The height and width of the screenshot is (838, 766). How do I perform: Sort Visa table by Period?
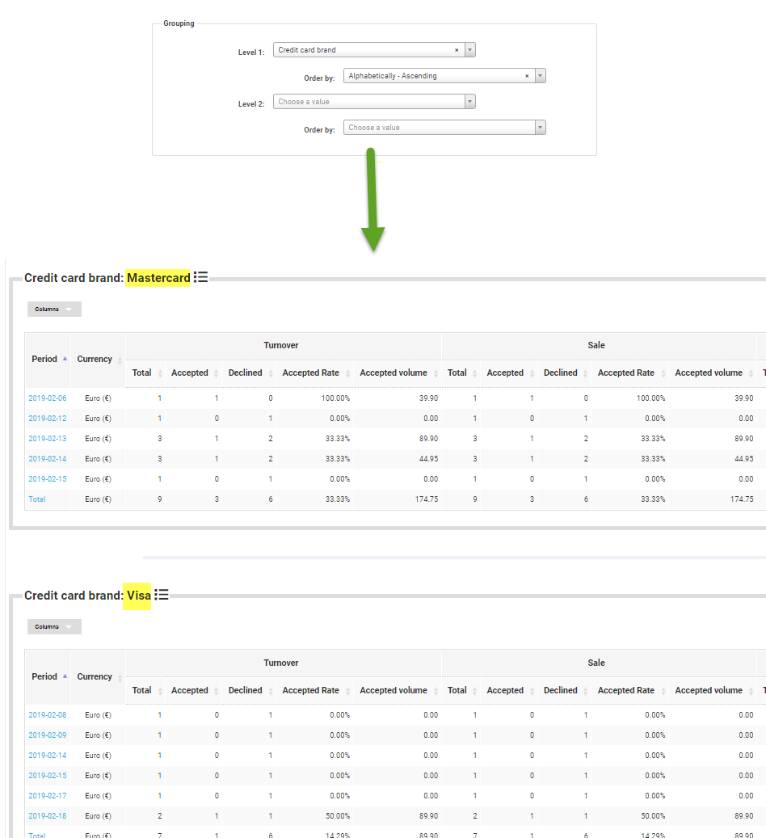pyautogui.click(x=48, y=676)
